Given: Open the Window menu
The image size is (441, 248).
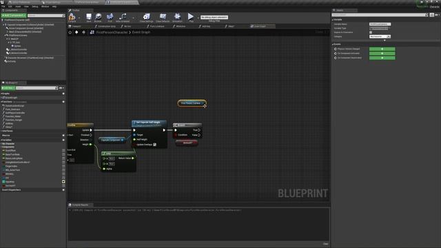Looking at the screenshot, I should pyautogui.click(x=45, y=6).
